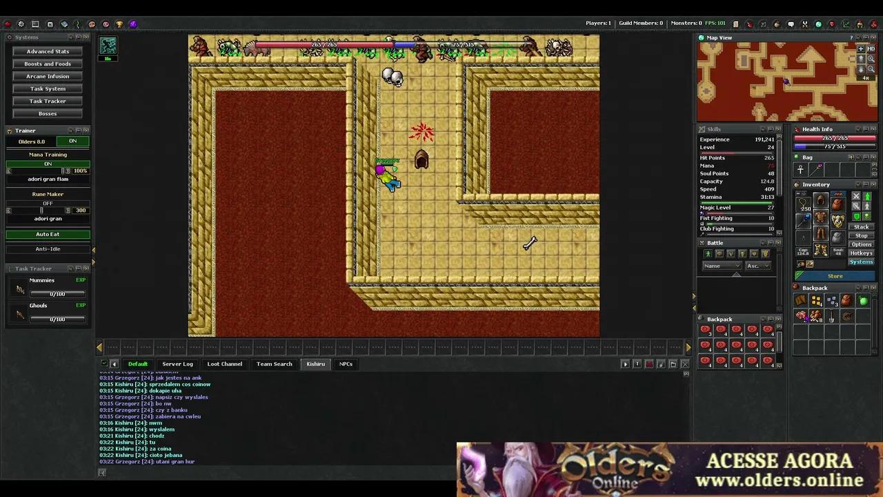
Task: Click the boots slot in Inventory
Action: (x=821, y=249)
